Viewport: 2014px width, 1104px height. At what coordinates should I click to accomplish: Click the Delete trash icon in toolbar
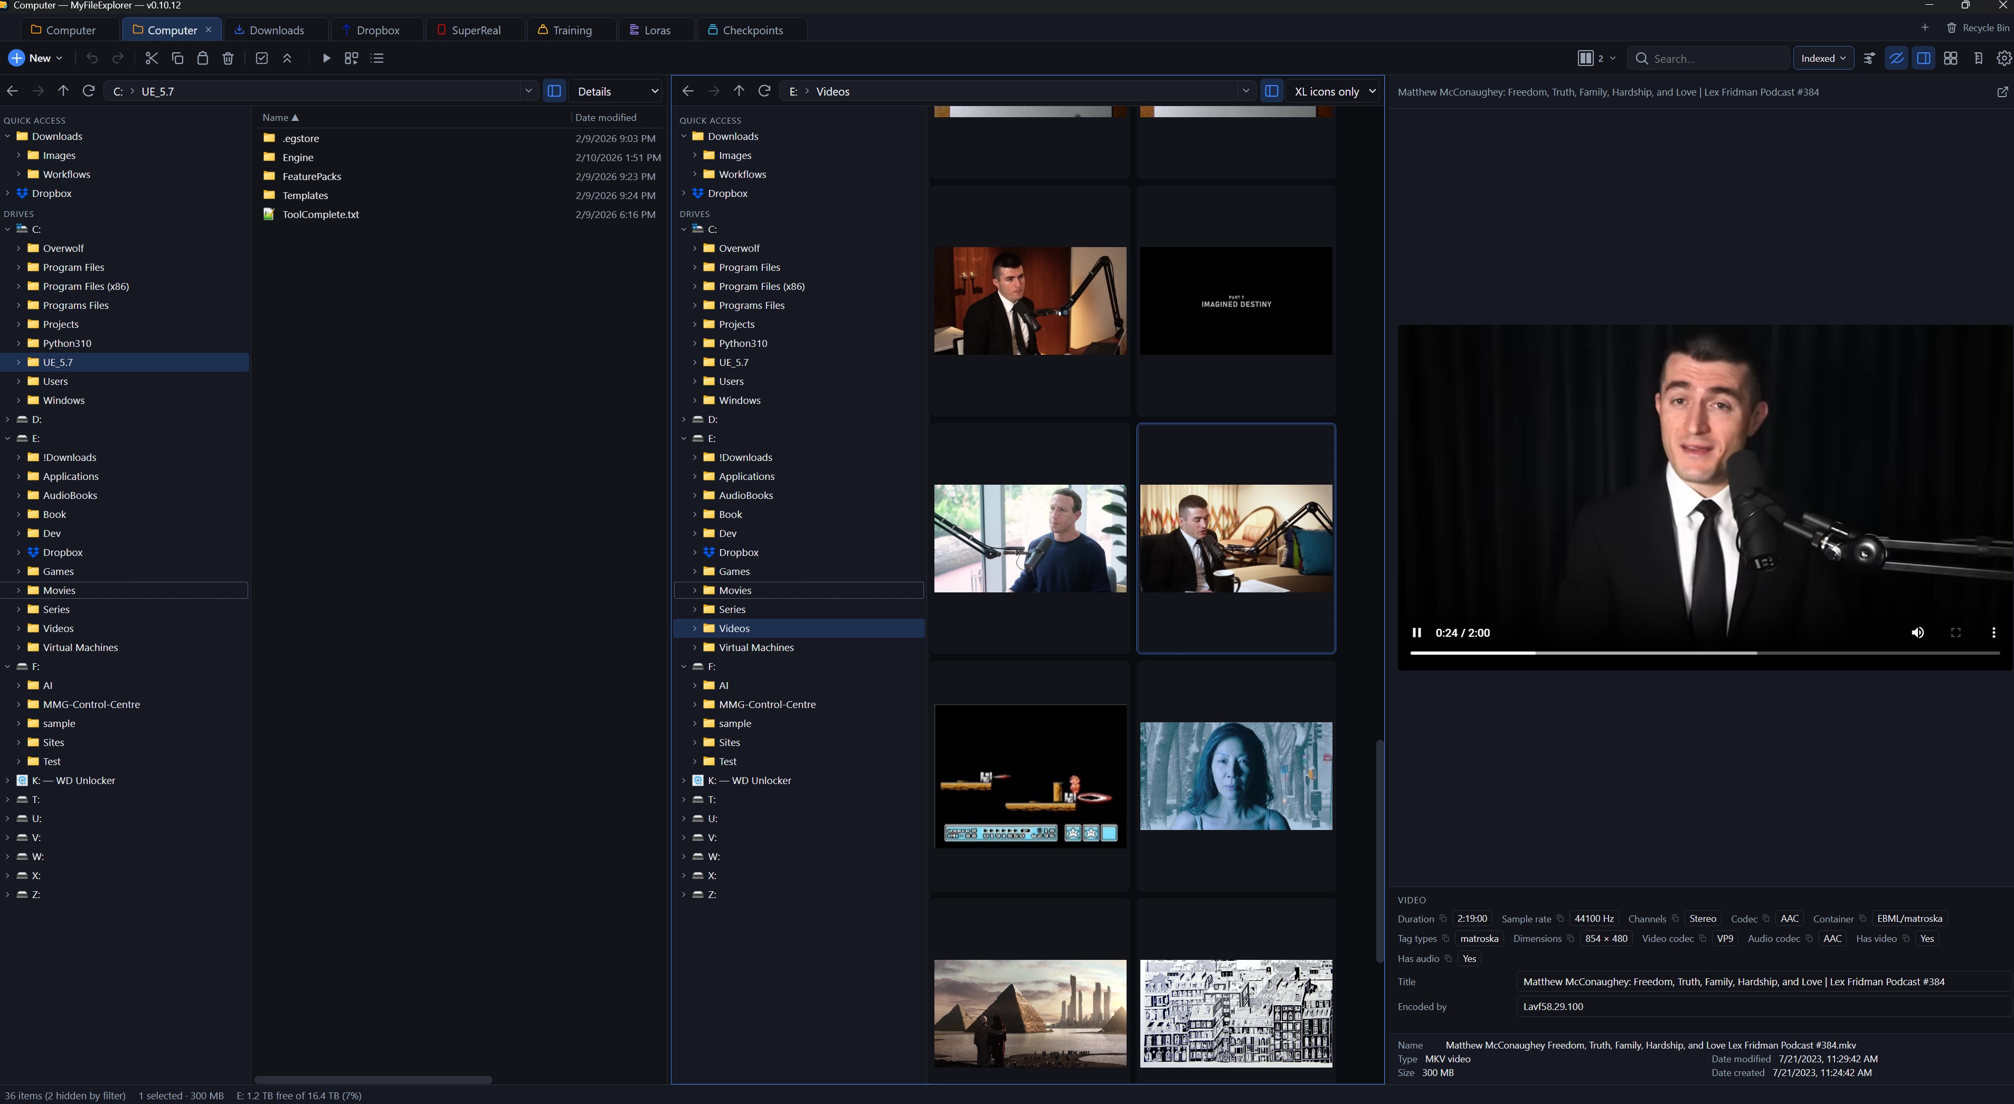click(x=228, y=58)
